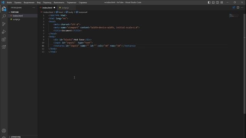Open the activity bar icon below Extensions
Image resolution: width=246 pixels, height=138 pixels.
pyautogui.click(x=4, y=47)
